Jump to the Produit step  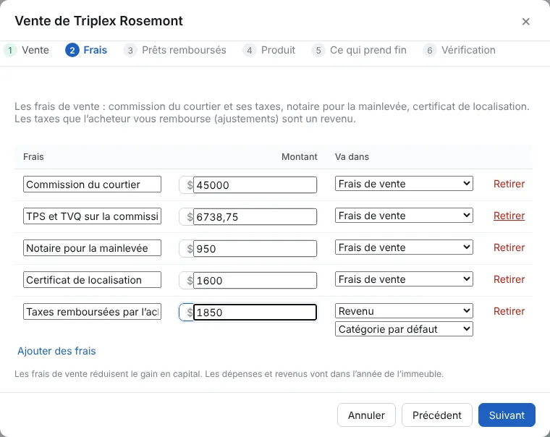point(269,50)
